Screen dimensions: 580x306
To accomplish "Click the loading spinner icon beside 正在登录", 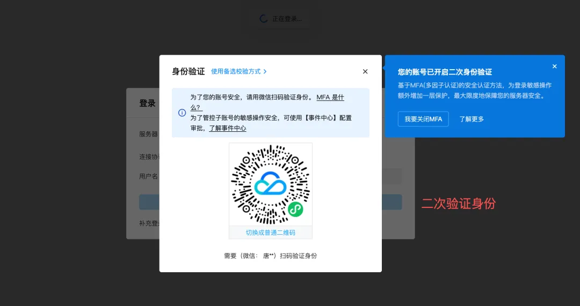I will (x=264, y=18).
